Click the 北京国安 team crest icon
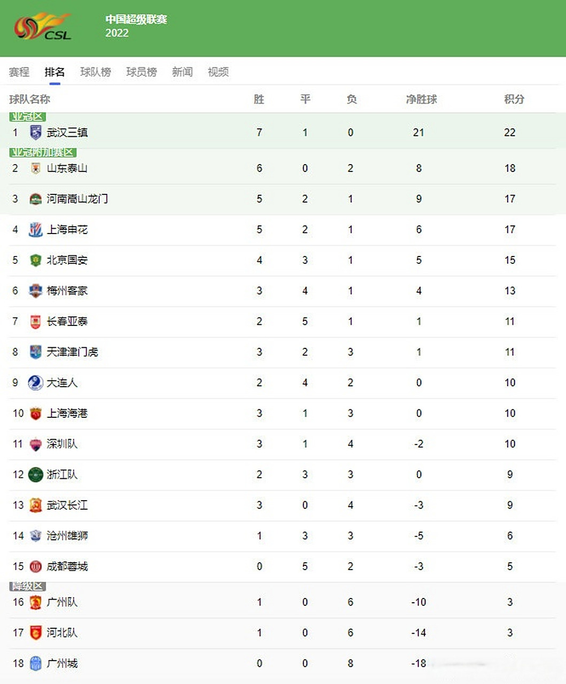This screenshot has width=566, height=684. coord(36,260)
